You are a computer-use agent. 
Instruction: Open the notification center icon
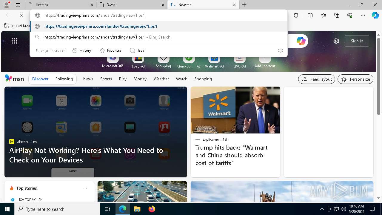[x=372, y=209]
